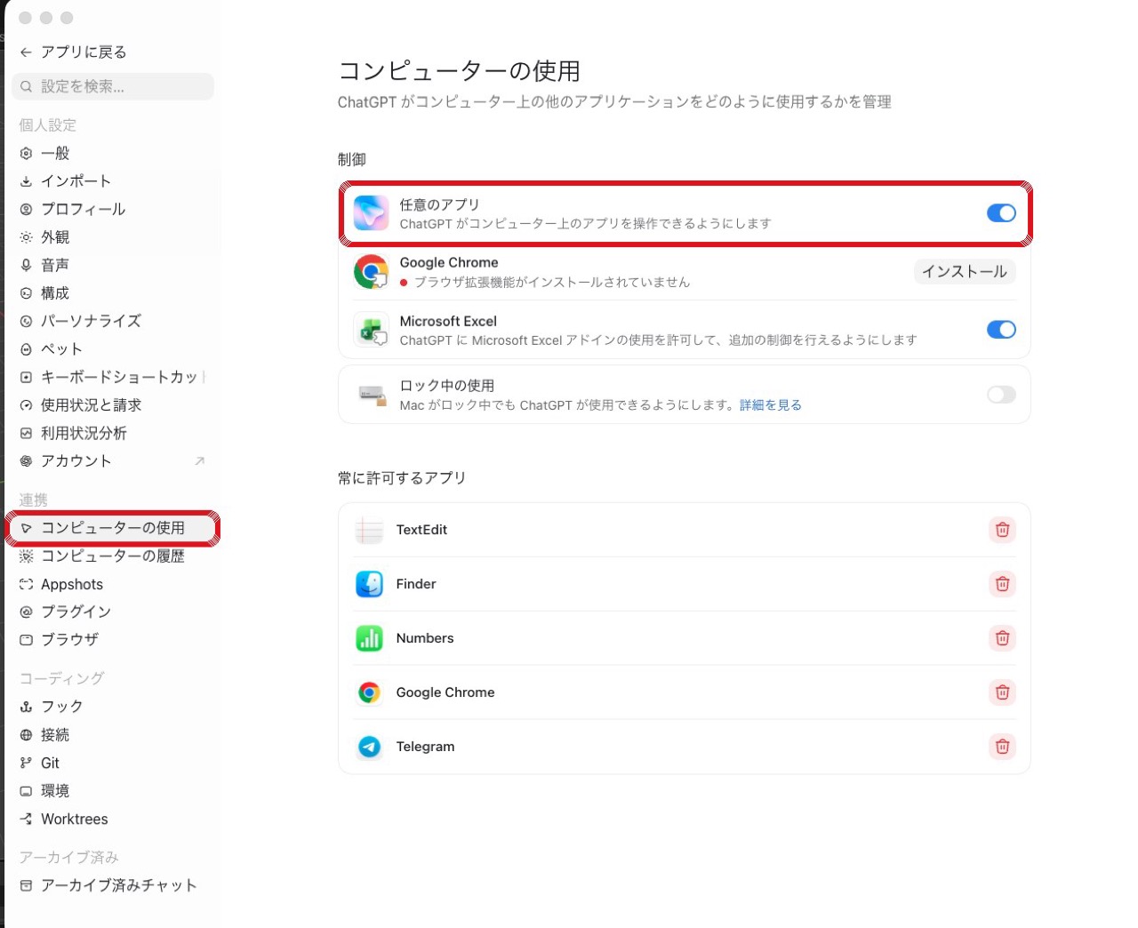Open the 接続 settings page
The width and height of the screenshot is (1138, 928).
click(113, 735)
